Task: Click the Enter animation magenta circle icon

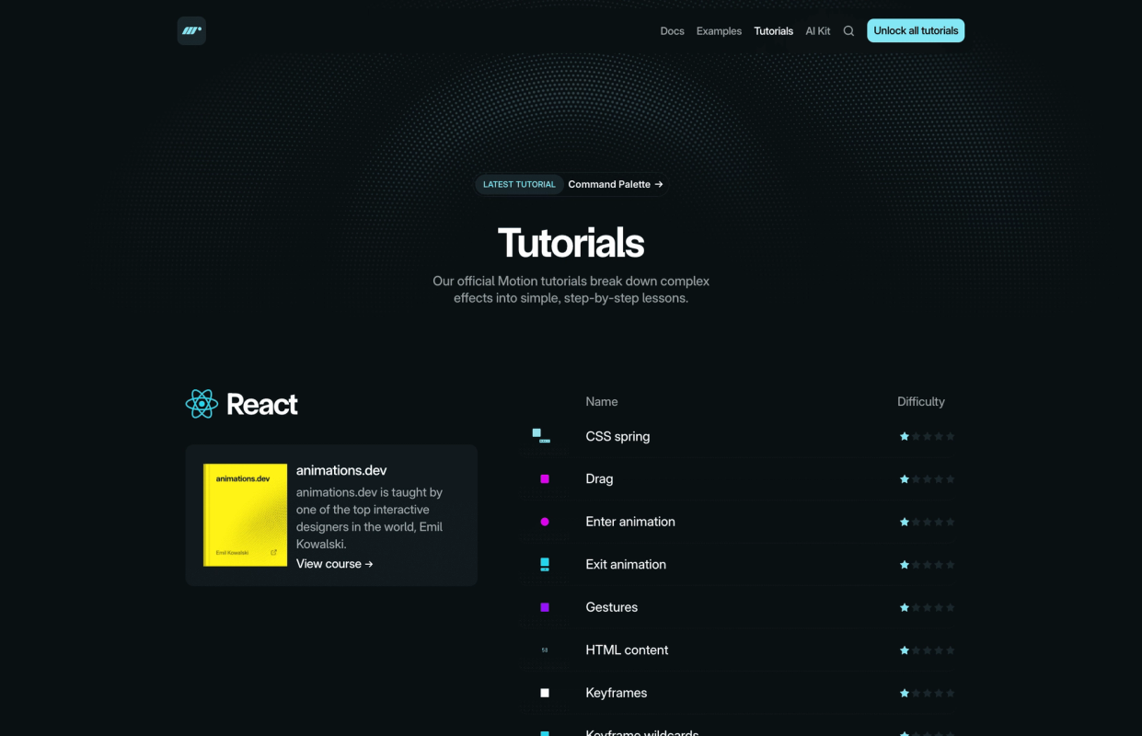Action: point(545,522)
